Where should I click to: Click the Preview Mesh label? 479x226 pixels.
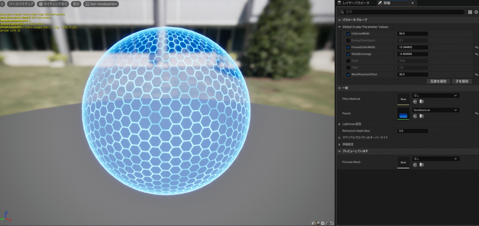point(351,162)
